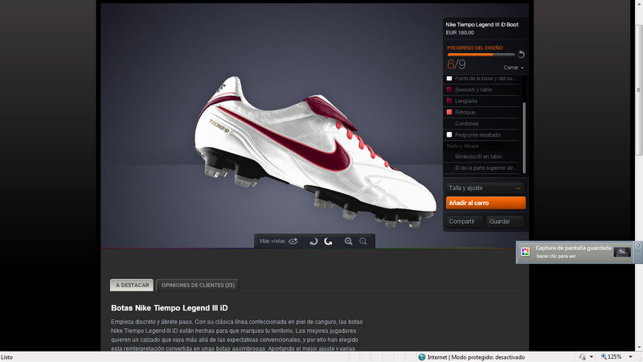Click the Compartir button
The width and height of the screenshot is (643, 362).
(465, 221)
